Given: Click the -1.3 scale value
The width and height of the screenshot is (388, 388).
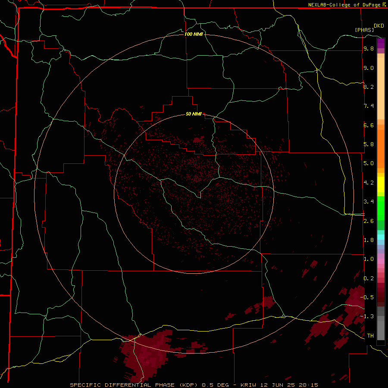Looking at the screenshot, I should point(367,316).
